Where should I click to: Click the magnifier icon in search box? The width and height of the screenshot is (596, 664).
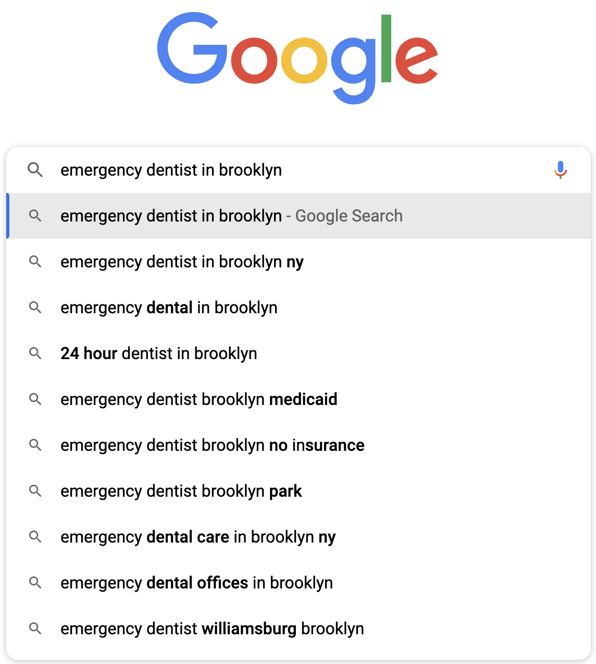[x=35, y=170]
